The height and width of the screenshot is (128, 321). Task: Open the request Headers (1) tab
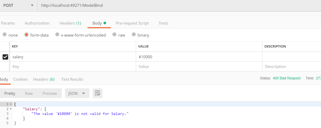[x=70, y=23]
